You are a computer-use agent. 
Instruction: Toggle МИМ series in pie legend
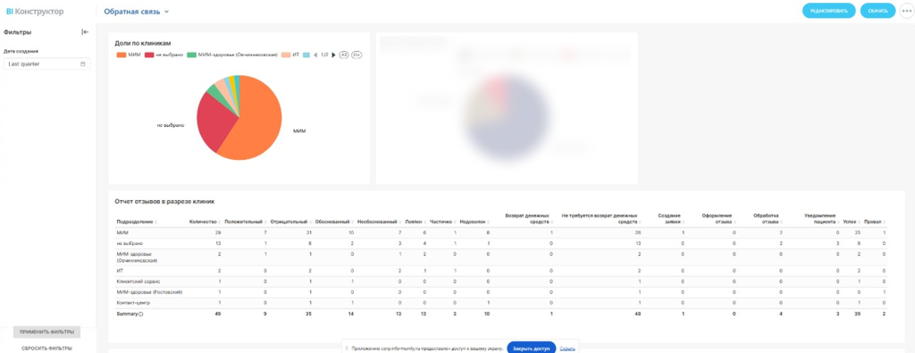coord(129,55)
